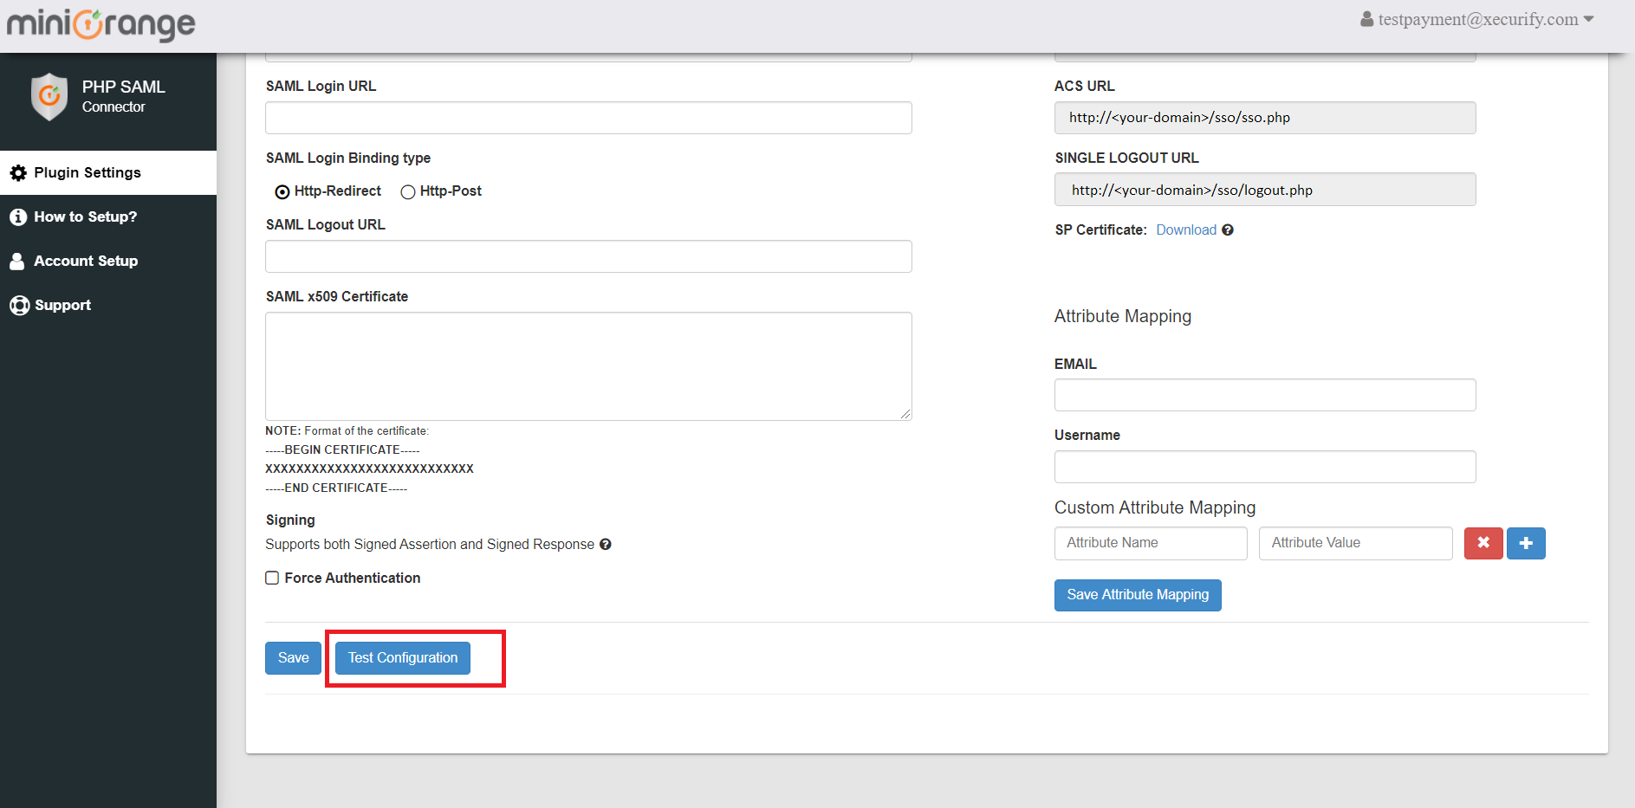
Task: Click the help icon next to Signing description
Action: (x=606, y=545)
